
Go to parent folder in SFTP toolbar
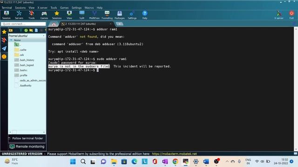tap(11, 30)
